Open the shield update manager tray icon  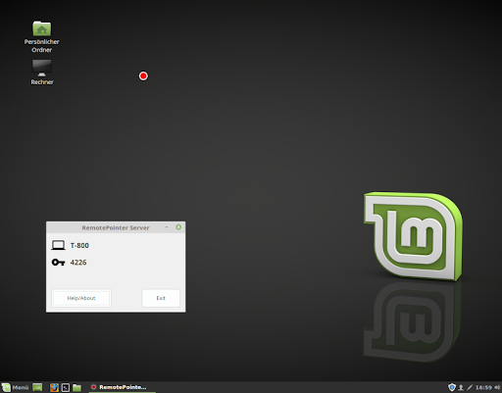[x=452, y=387]
